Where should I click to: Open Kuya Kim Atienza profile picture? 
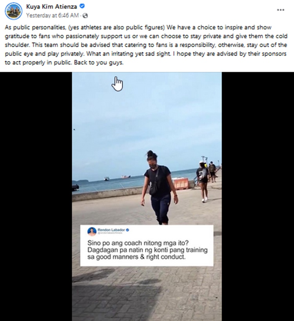13,11
